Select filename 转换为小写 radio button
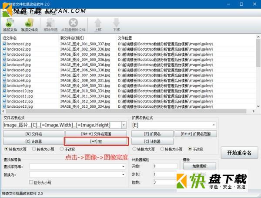The width and height of the screenshot is (261, 198). pos(34,149)
